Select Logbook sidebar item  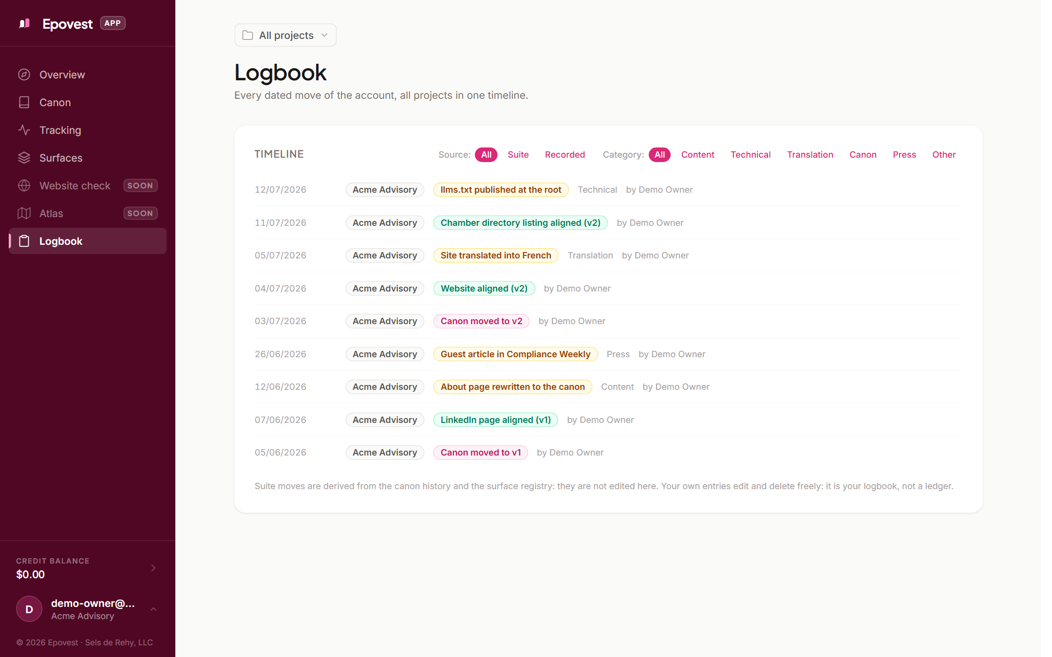point(88,241)
